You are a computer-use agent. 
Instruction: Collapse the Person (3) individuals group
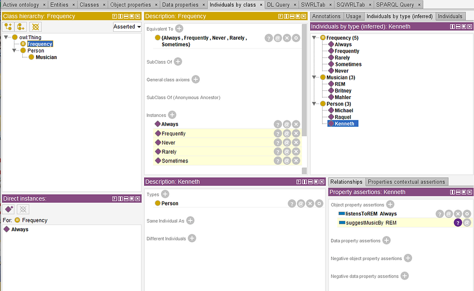tap(314, 103)
